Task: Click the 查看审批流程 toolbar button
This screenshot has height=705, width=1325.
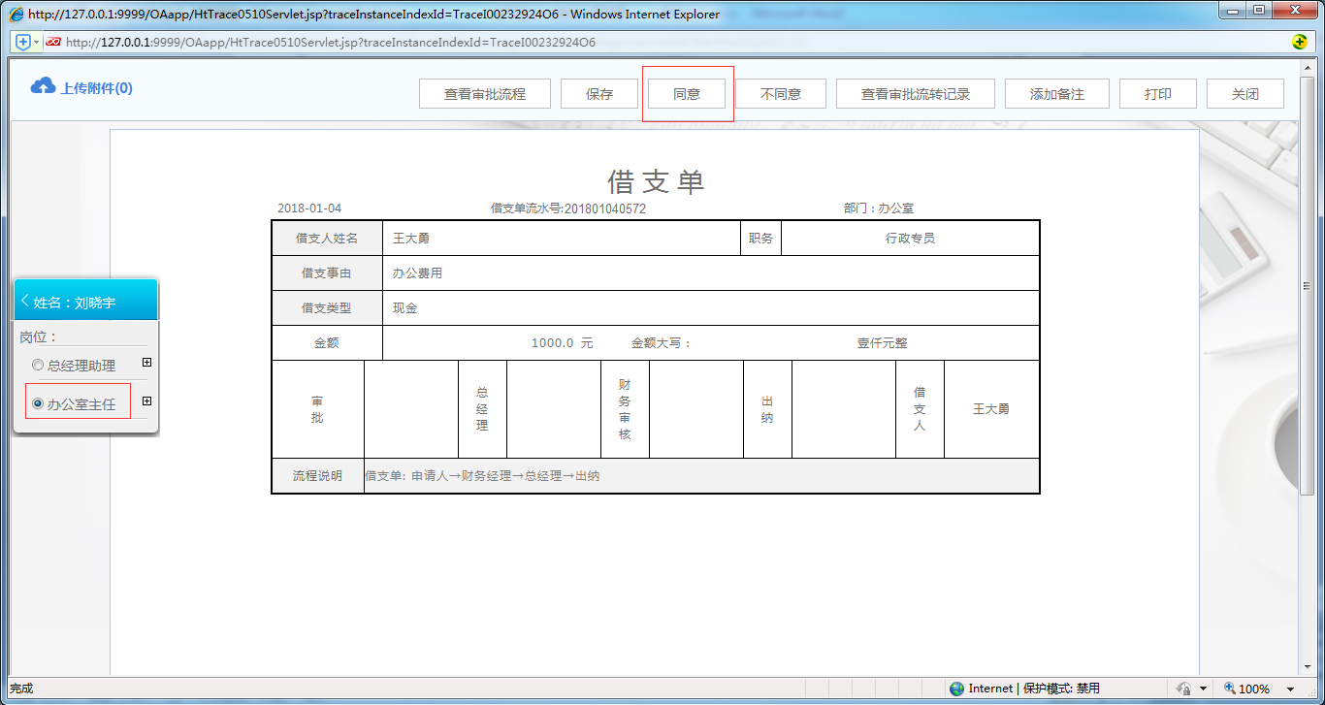Action: [x=485, y=93]
